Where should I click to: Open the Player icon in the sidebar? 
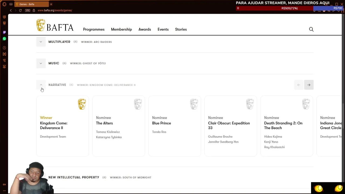(x=4, y=48)
